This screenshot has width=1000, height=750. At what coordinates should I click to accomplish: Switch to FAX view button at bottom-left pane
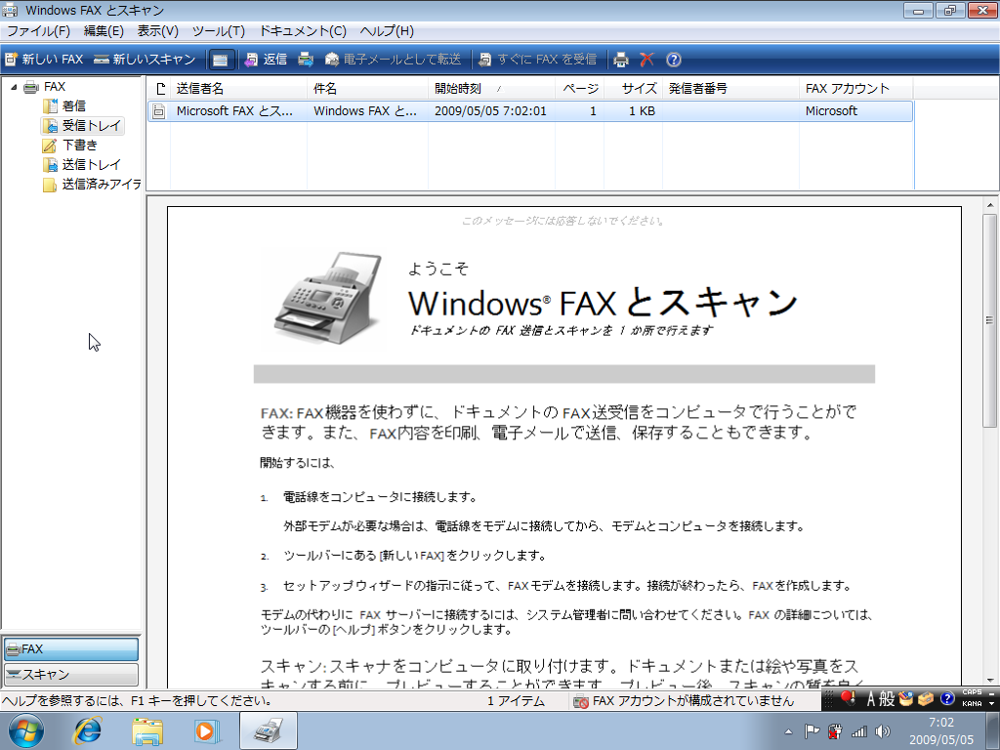(x=70, y=649)
